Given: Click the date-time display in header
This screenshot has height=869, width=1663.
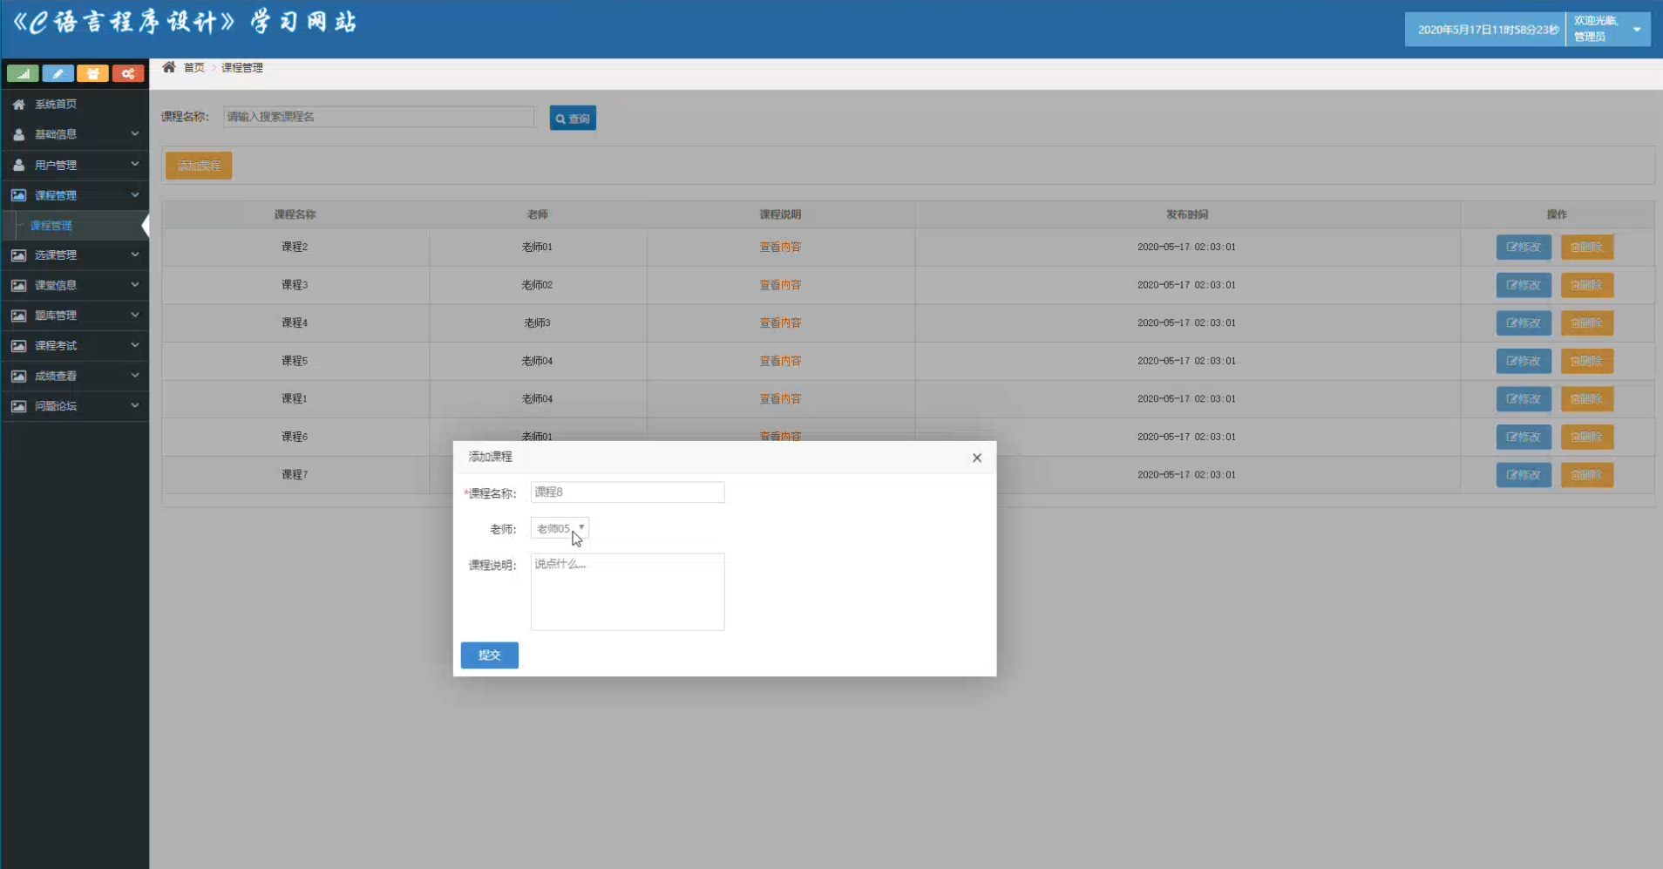Looking at the screenshot, I should [1487, 30].
